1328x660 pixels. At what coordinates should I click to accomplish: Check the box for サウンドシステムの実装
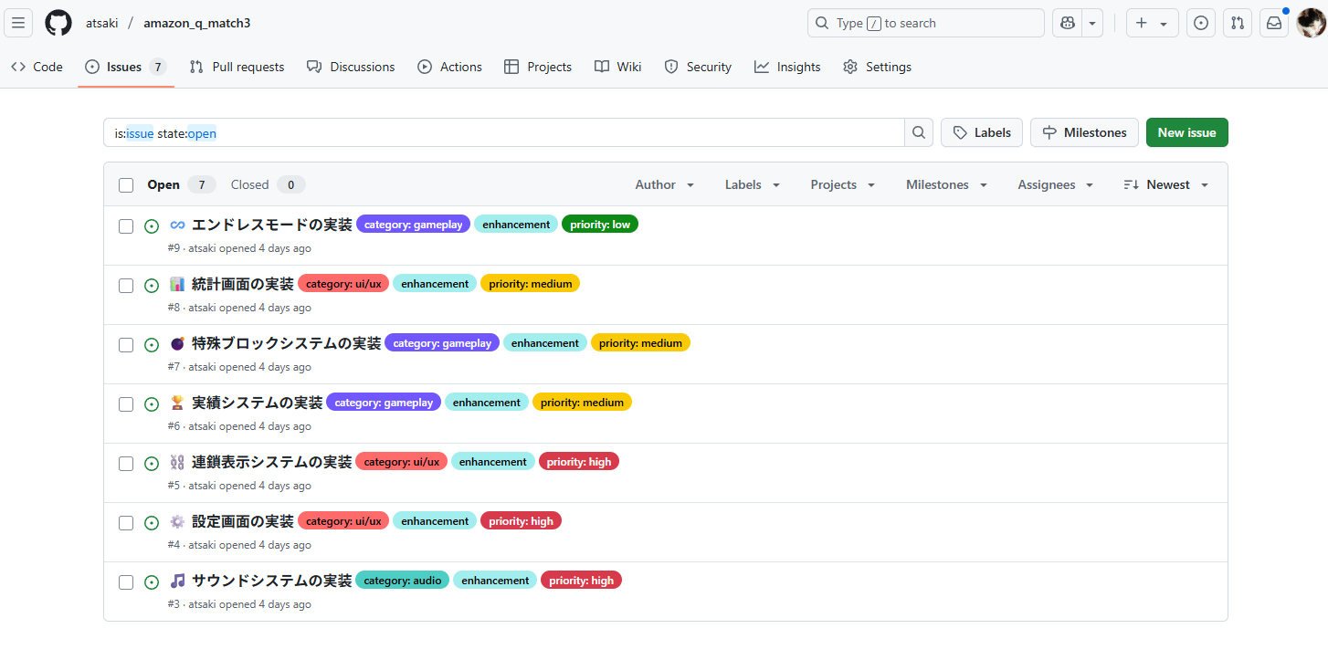click(126, 581)
